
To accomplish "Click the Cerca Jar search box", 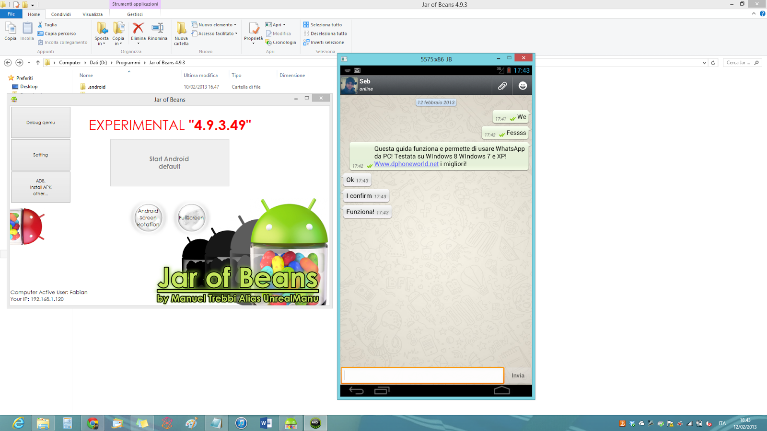I will pyautogui.click(x=742, y=63).
